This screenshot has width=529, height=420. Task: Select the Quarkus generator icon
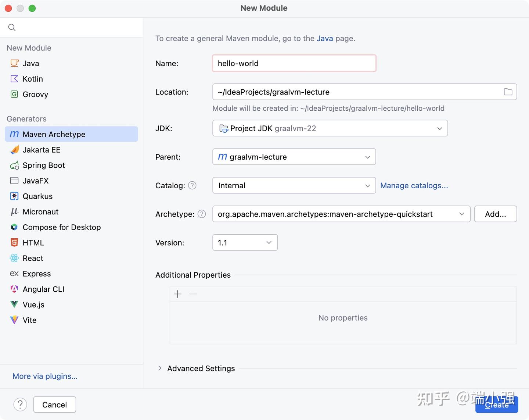(14, 196)
